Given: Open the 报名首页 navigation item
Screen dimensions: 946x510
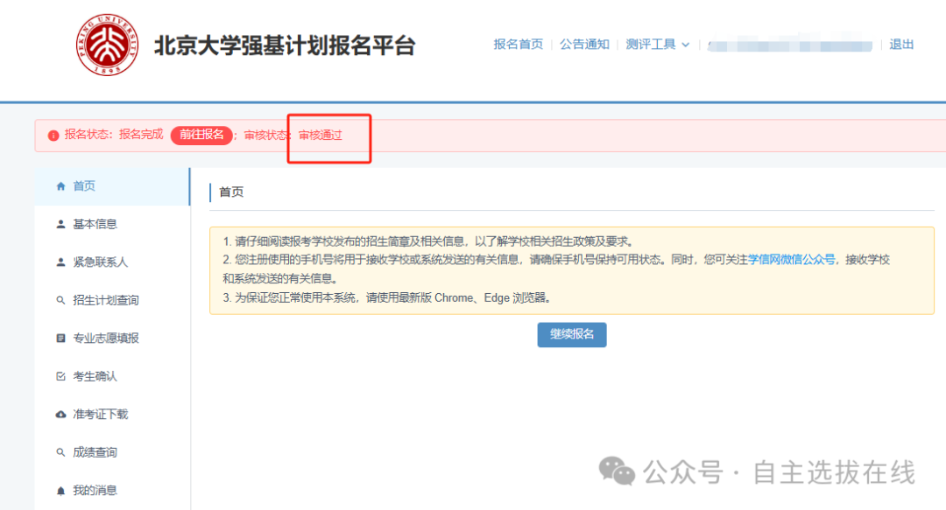Looking at the screenshot, I should 519,44.
